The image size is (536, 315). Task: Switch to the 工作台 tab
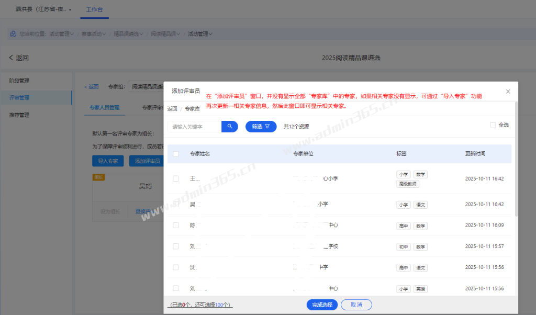coord(95,9)
